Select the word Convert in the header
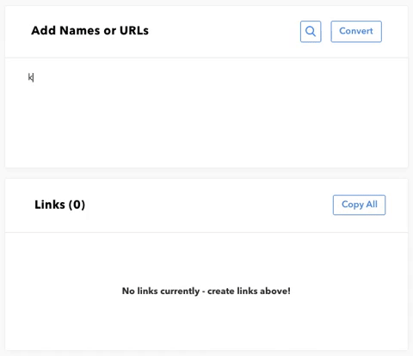This screenshot has width=413, height=356. click(356, 31)
